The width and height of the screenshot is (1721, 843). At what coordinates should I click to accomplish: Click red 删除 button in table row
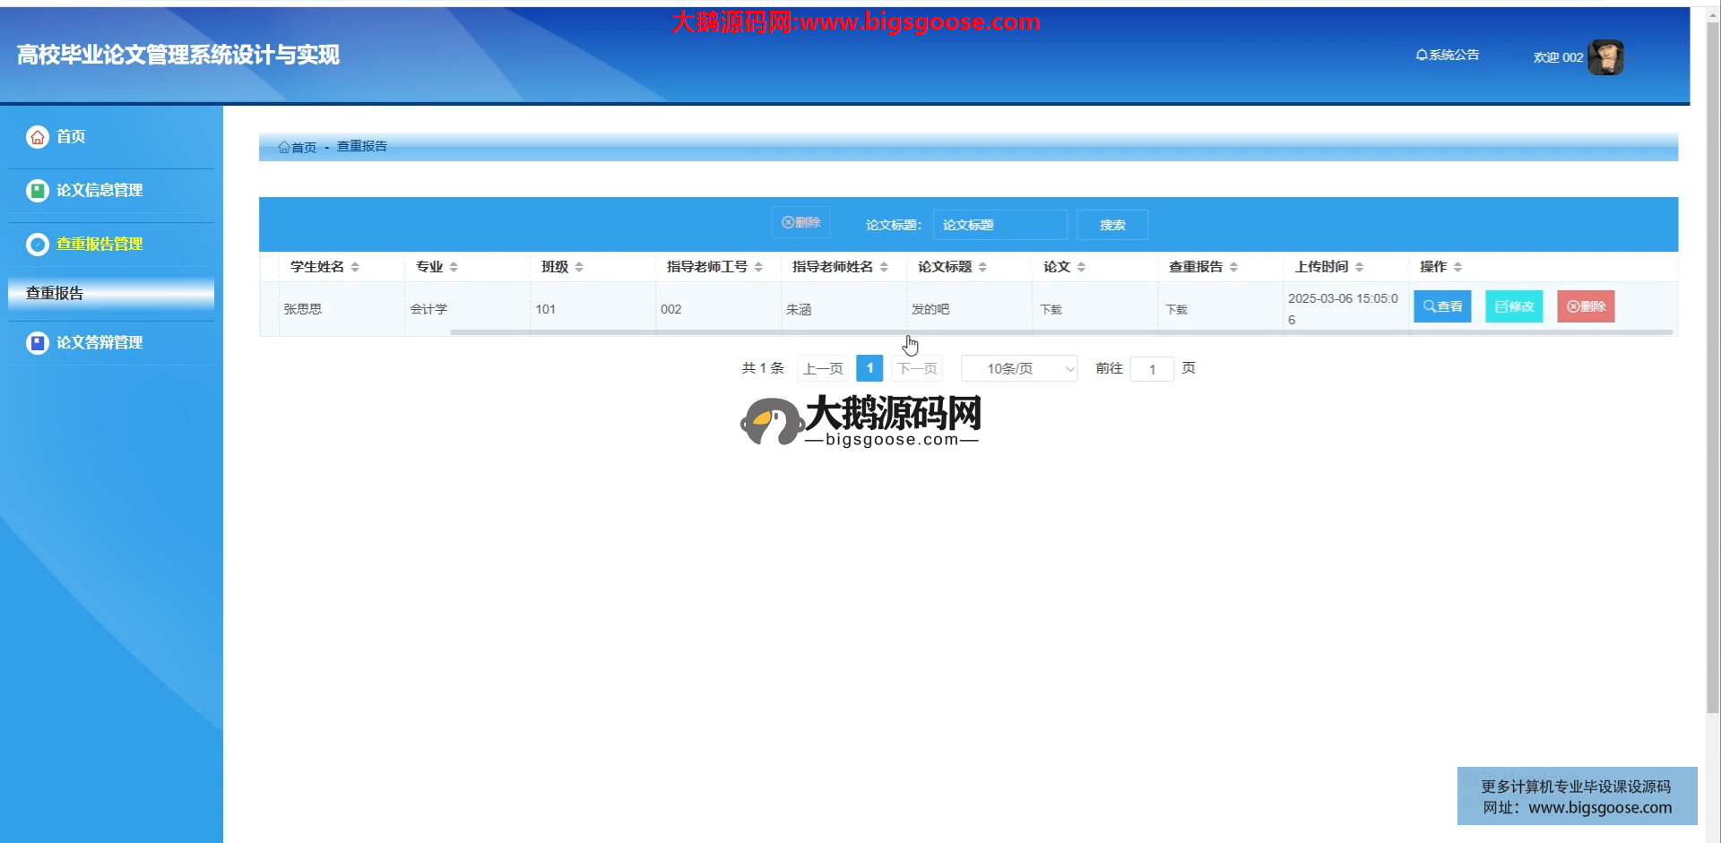tap(1585, 306)
